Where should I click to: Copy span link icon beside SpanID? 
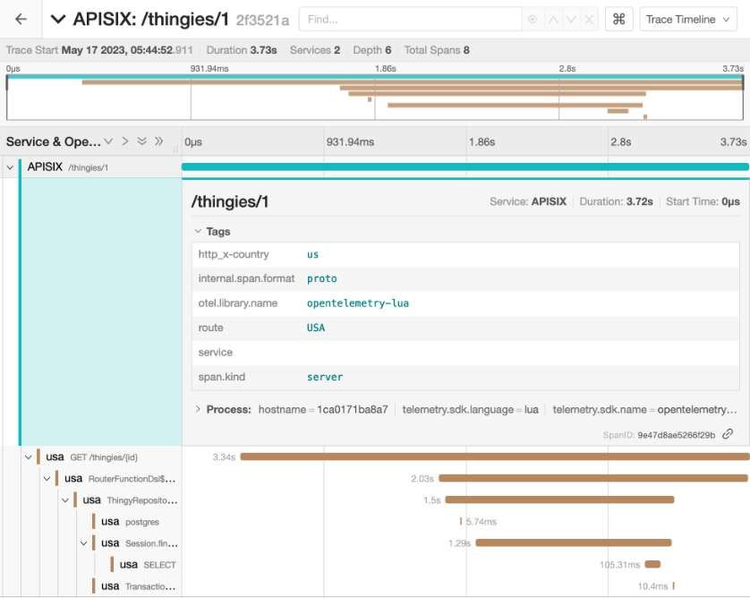coord(728,434)
